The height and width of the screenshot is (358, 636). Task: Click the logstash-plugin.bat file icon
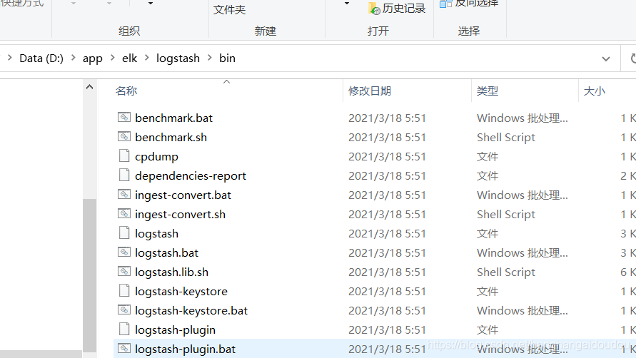tap(124, 349)
